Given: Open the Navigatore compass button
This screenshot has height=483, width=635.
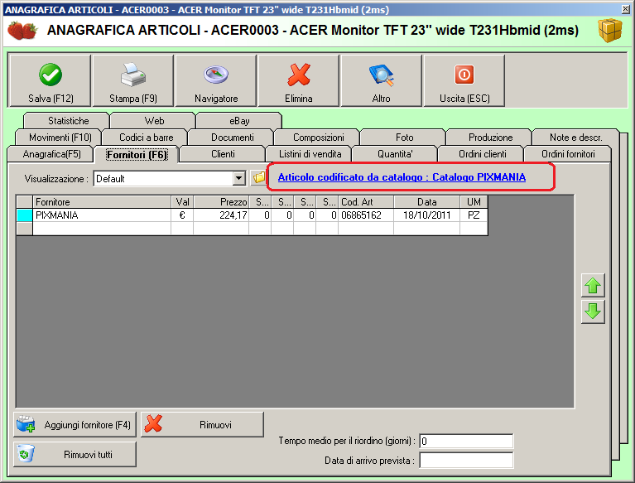Looking at the screenshot, I should [x=216, y=81].
